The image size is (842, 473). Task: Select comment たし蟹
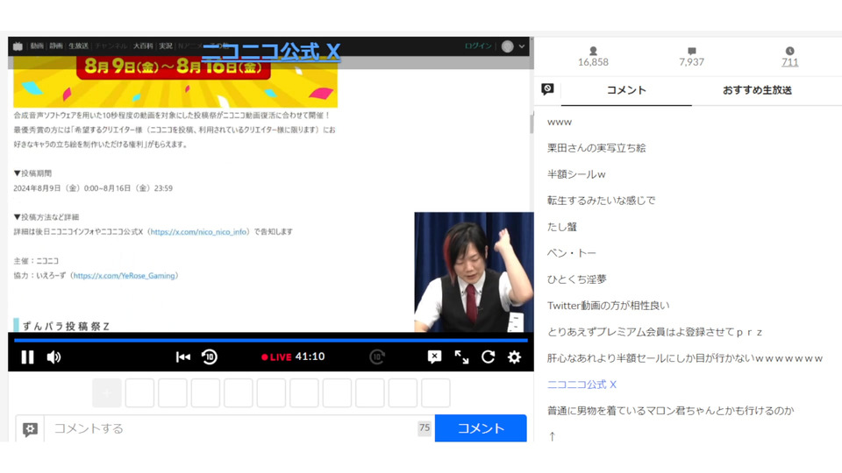561,227
